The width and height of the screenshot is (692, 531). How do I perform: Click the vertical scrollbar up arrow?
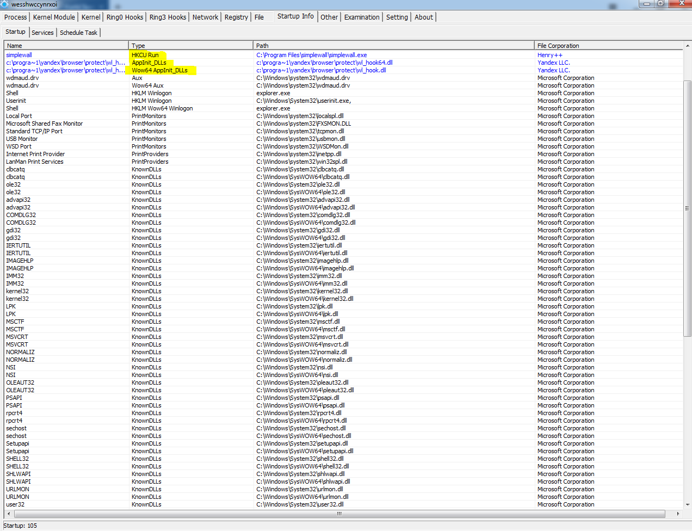click(x=687, y=46)
